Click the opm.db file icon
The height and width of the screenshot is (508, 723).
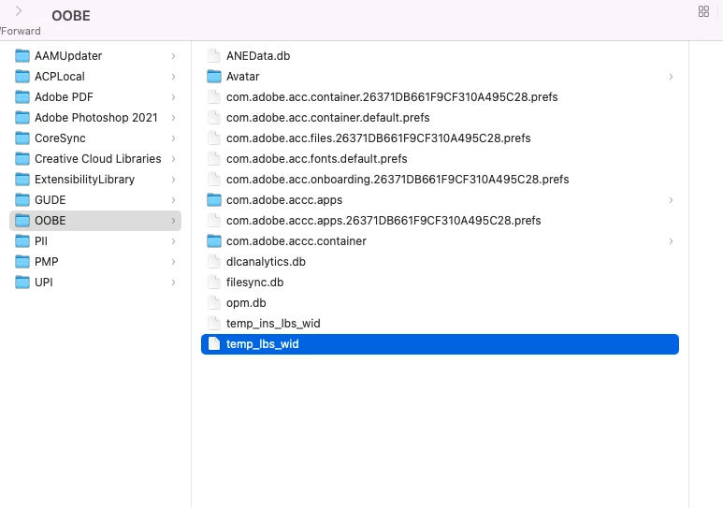214,303
